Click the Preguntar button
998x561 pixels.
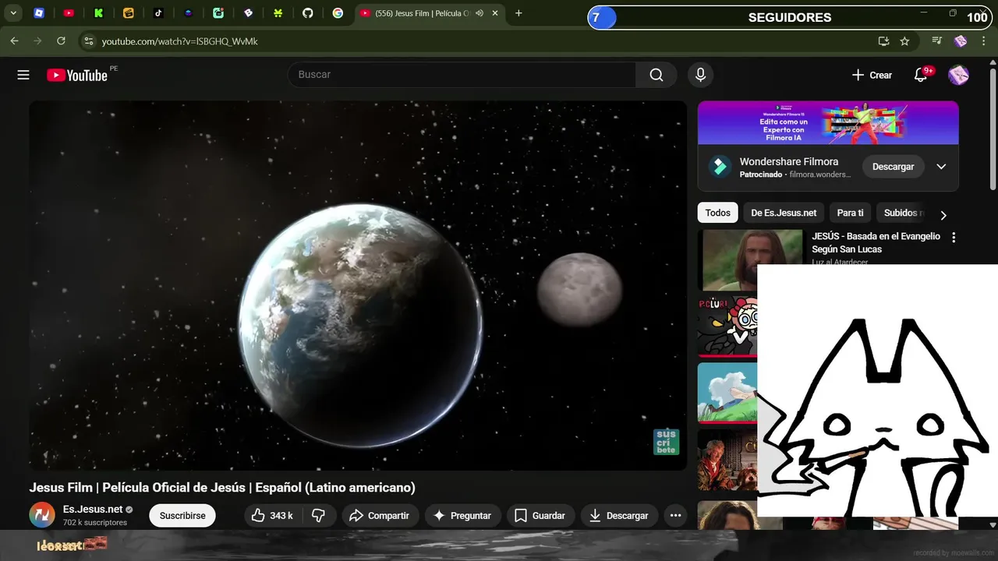tap(462, 516)
